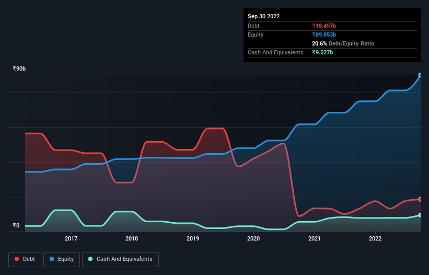Click the ₹0 y-axis label
Image resolution: width=429 pixels, height=275 pixels.
[x=16, y=225]
